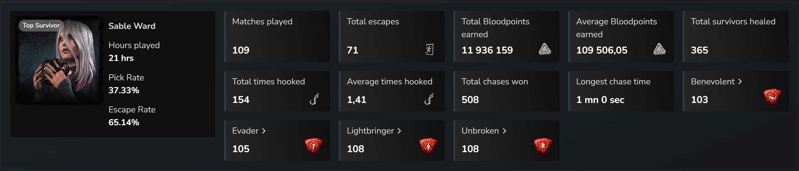The width and height of the screenshot is (799, 171).
Task: Click the Benevolent emblem icon
Action: pos(773,97)
